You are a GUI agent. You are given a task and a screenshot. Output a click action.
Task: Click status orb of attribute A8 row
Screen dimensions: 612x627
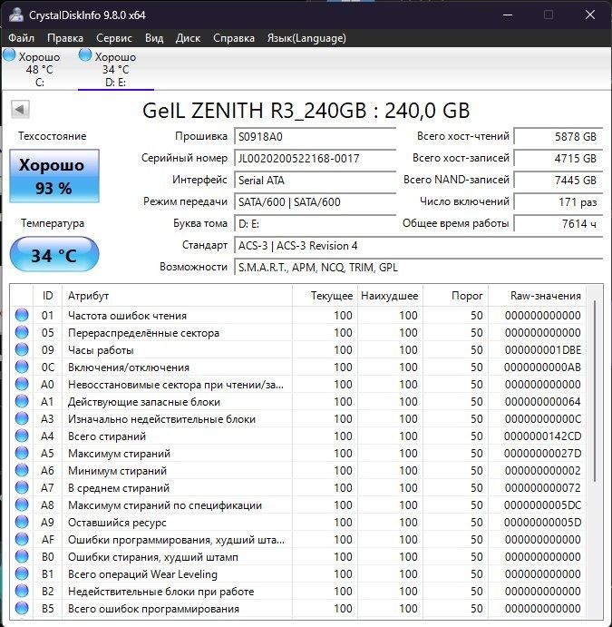22,505
